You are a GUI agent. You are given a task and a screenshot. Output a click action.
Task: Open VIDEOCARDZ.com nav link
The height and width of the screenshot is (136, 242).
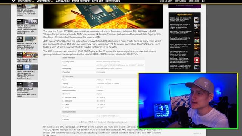[26, 1]
